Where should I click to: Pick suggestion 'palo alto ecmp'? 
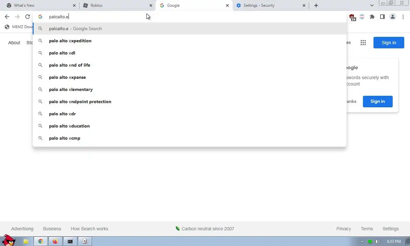point(190,138)
